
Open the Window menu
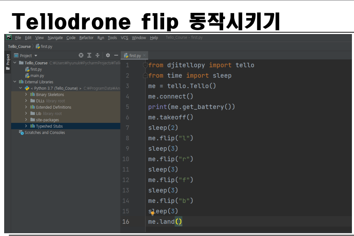[139, 38]
